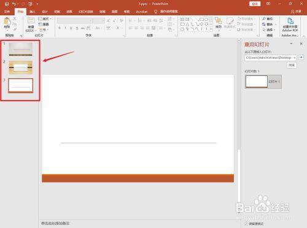Click the Save icon in quick access toolbar
The height and width of the screenshot is (228, 307).
coord(7,4)
